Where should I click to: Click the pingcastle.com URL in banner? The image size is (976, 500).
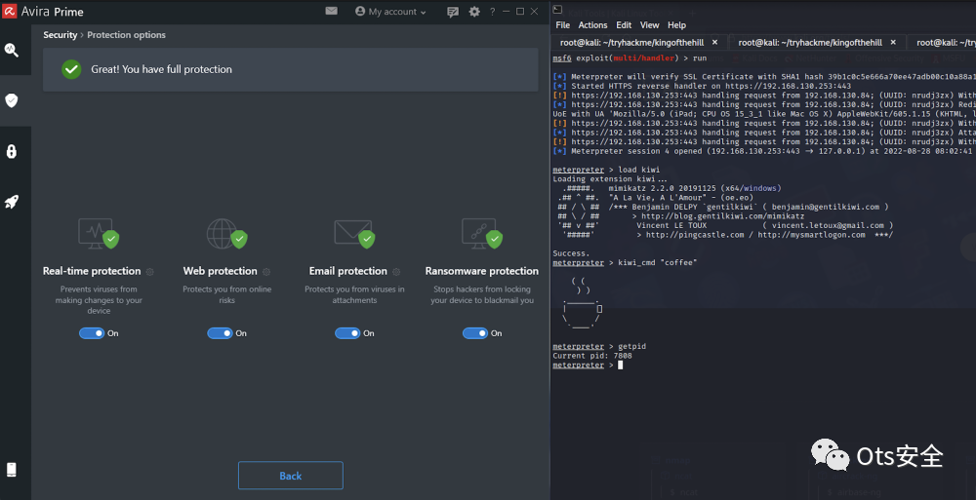tap(695, 235)
